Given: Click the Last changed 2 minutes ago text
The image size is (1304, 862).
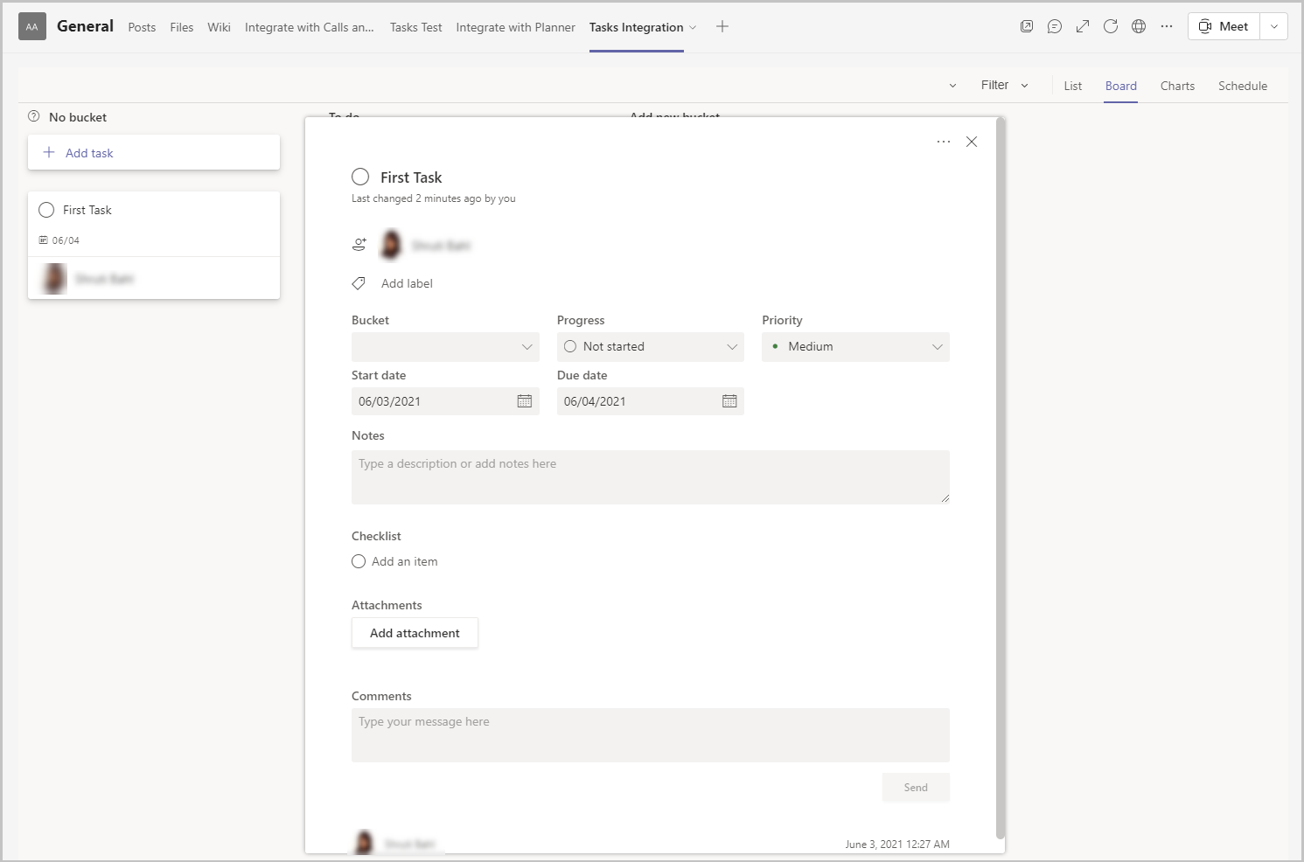Looking at the screenshot, I should (434, 198).
